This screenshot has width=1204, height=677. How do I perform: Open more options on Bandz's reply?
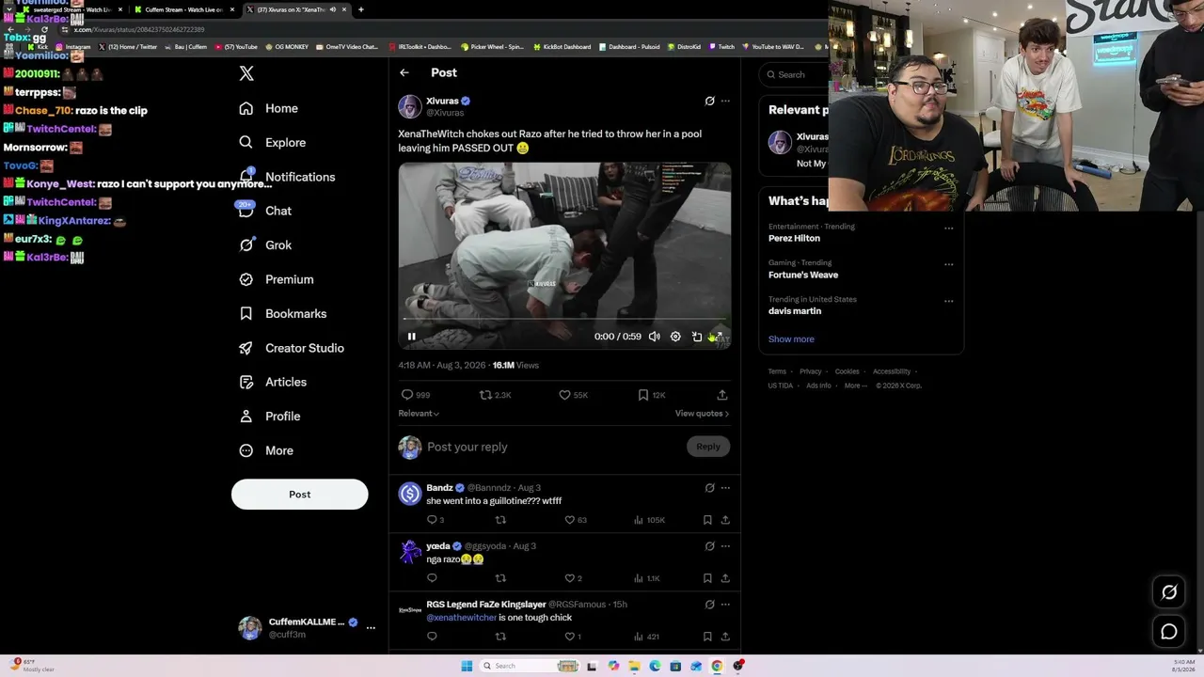725,488
